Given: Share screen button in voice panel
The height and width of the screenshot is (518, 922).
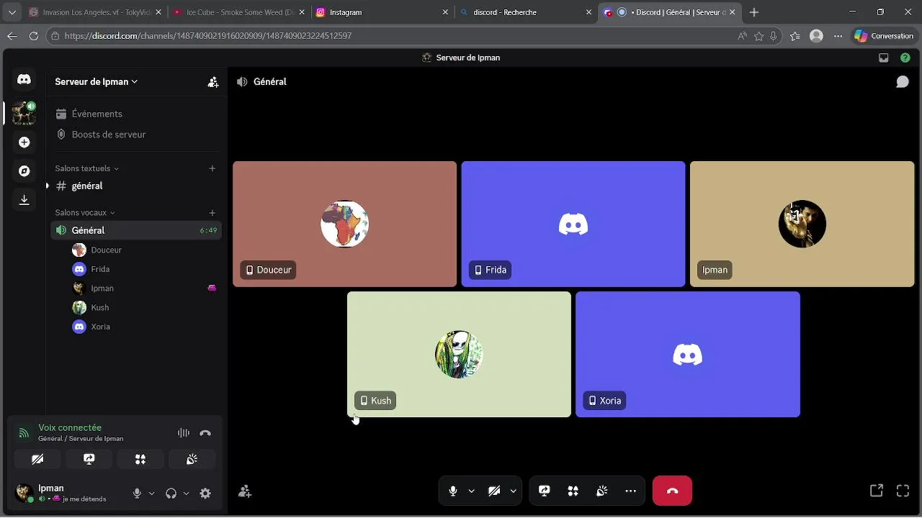Looking at the screenshot, I should click(x=89, y=459).
